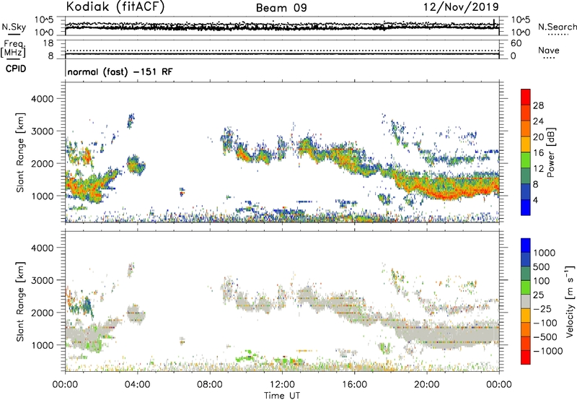Click the "2000" tick of the power panel
The image size is (577, 400).
tap(42, 163)
